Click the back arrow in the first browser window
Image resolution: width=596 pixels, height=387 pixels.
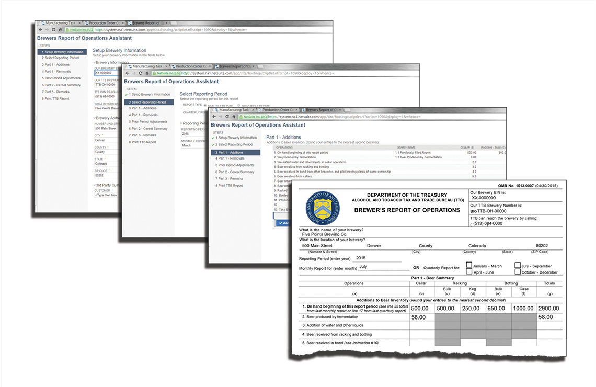[x=40, y=30]
